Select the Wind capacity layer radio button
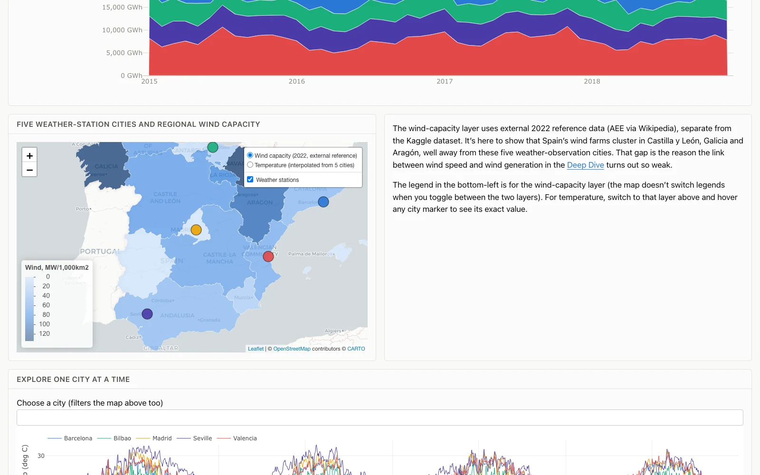 click(250, 155)
